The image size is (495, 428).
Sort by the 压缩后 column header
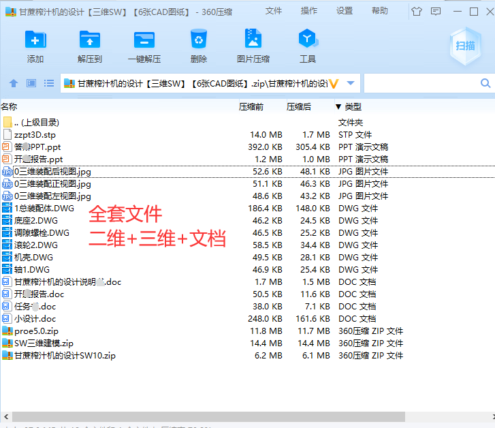point(299,107)
